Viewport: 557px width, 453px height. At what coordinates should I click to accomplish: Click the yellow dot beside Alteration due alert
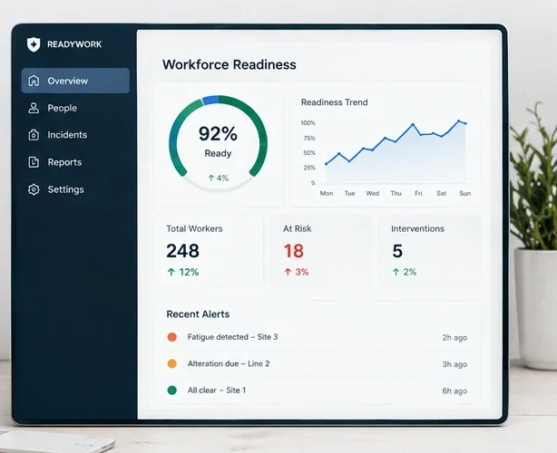pos(172,363)
